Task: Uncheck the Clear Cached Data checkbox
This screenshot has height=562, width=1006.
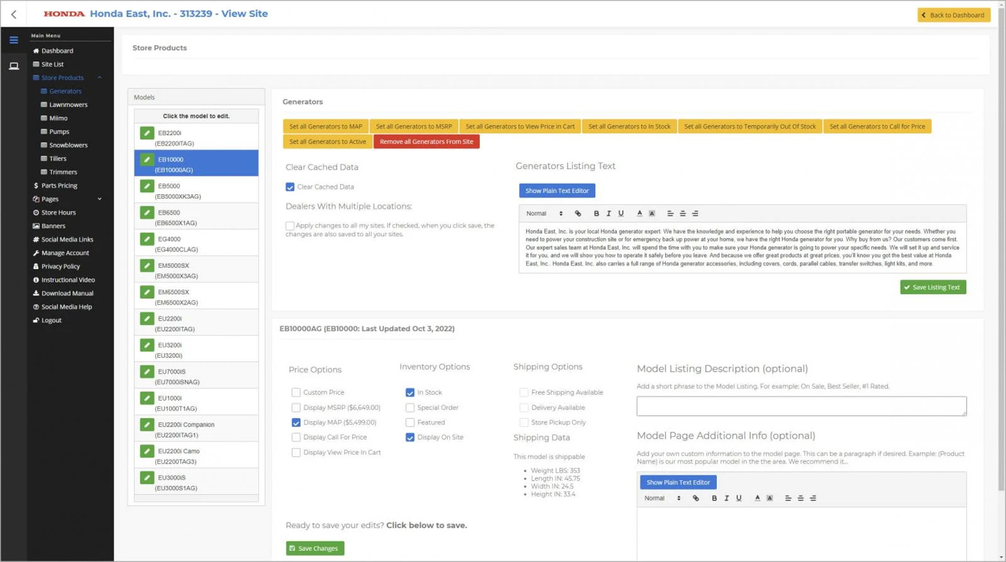Action: [x=290, y=187]
